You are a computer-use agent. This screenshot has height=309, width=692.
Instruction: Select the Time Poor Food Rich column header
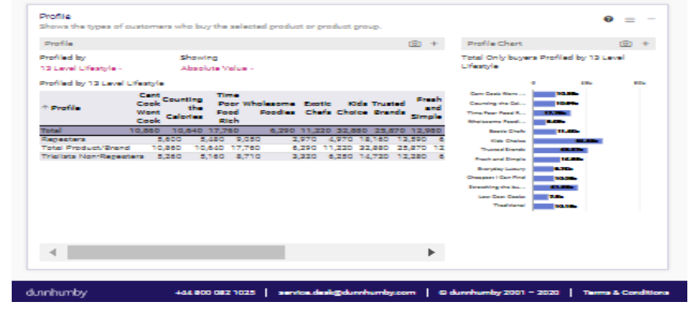point(228,108)
